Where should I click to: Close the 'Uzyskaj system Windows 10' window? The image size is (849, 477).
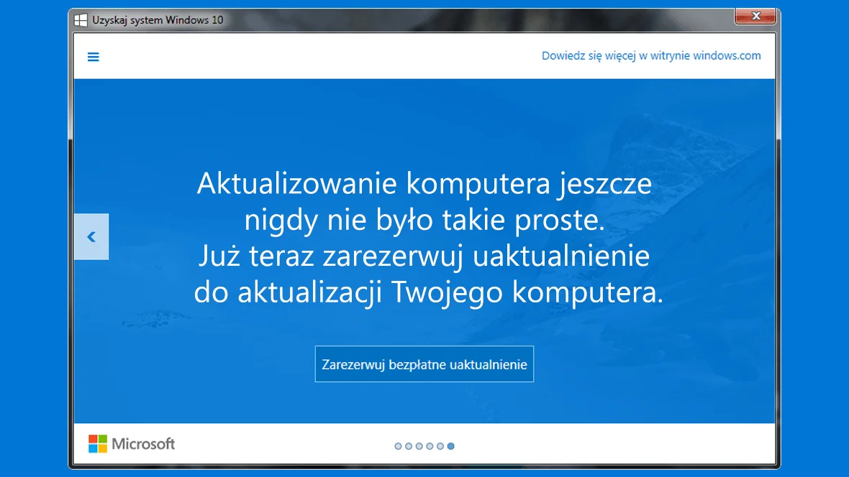tap(755, 17)
